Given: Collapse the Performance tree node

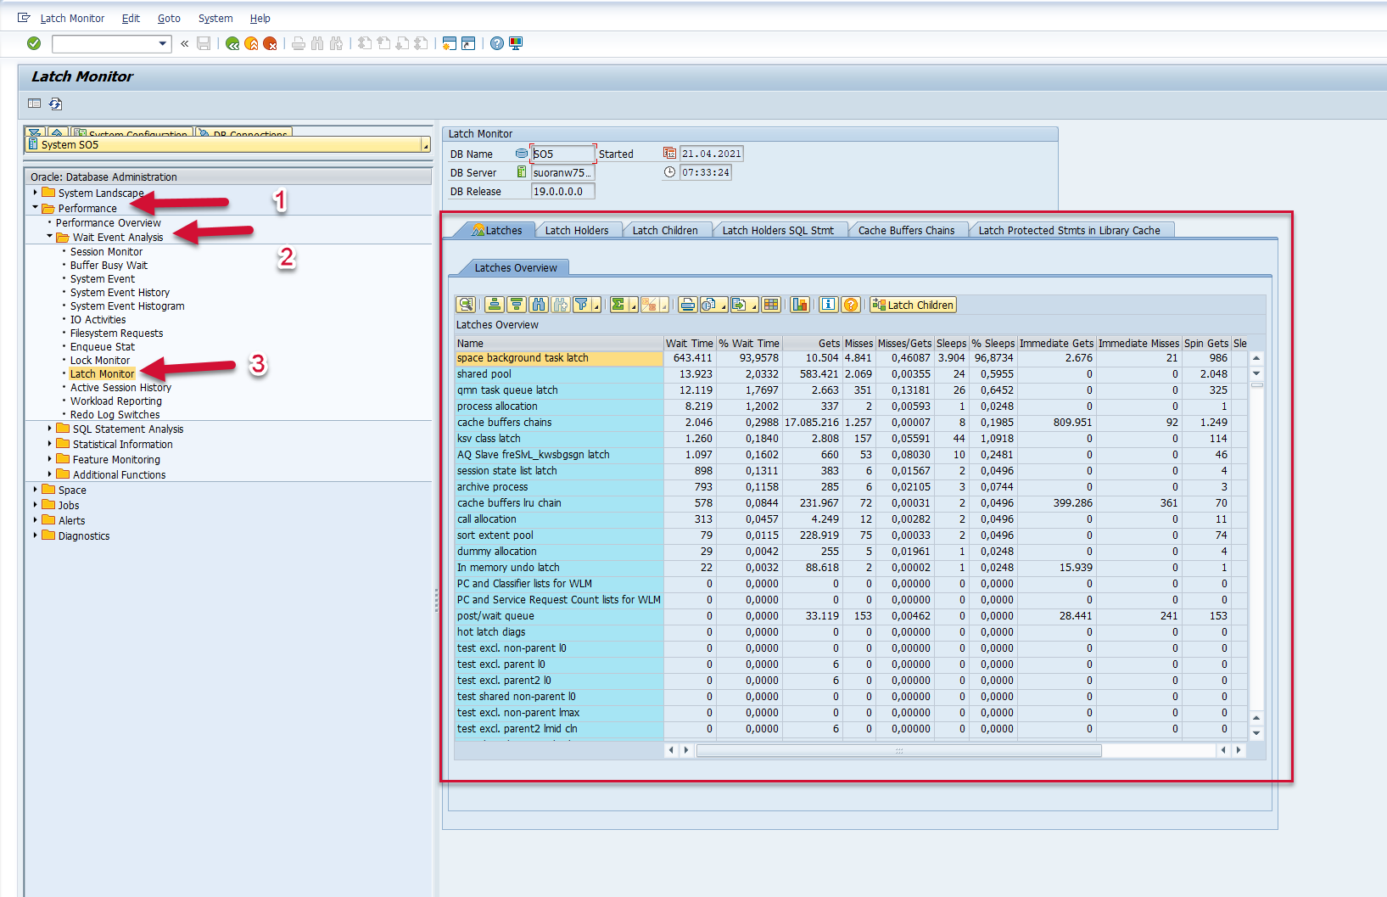Looking at the screenshot, I should [x=35, y=208].
